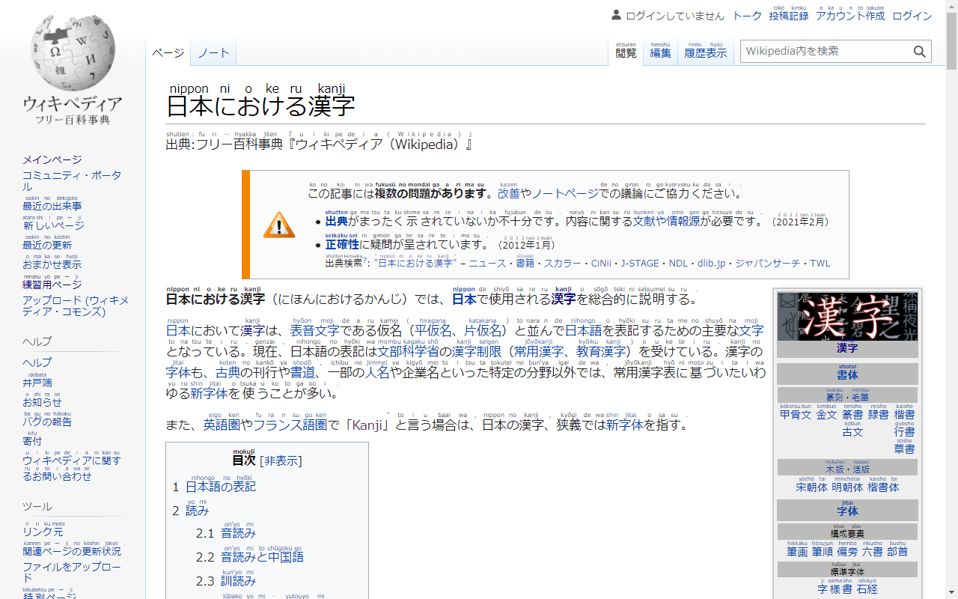Screen dimensions: 958x599
Task: Click the user silhouette icon beside login status
Action: (x=615, y=15)
